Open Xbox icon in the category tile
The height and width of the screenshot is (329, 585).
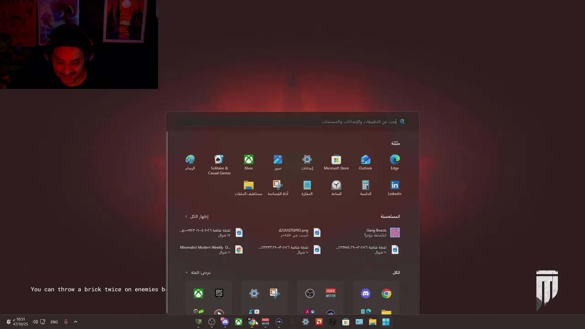(x=198, y=293)
